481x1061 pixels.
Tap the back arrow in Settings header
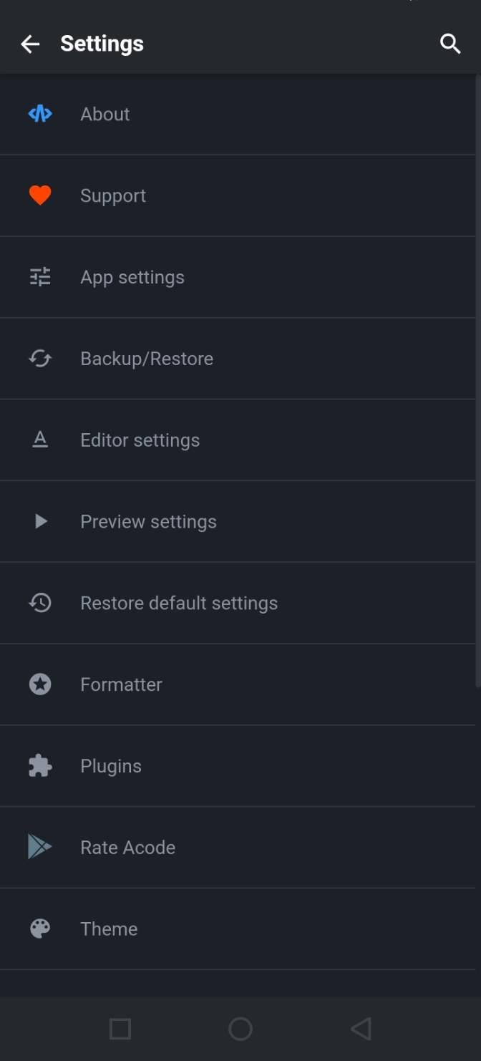30,44
